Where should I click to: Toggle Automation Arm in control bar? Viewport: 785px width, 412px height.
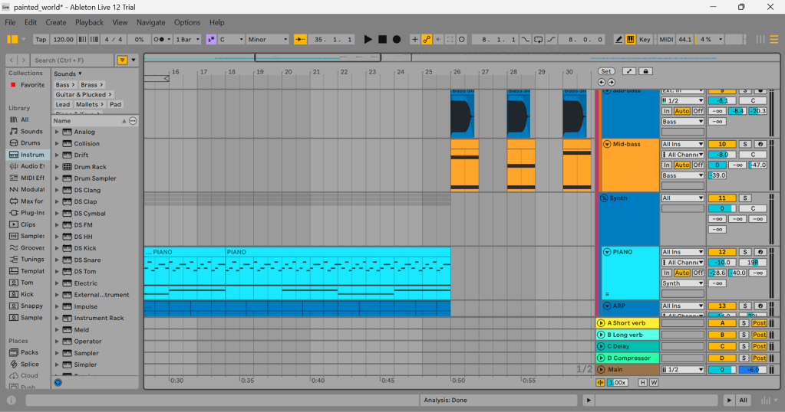(427, 39)
